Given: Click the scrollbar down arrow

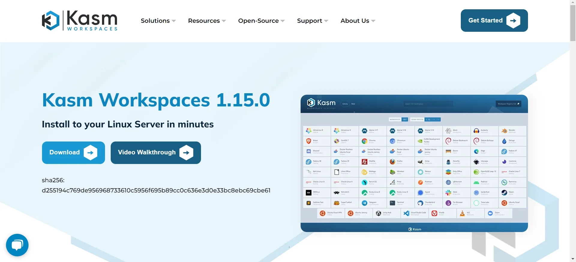Looking at the screenshot, I should (573, 259).
